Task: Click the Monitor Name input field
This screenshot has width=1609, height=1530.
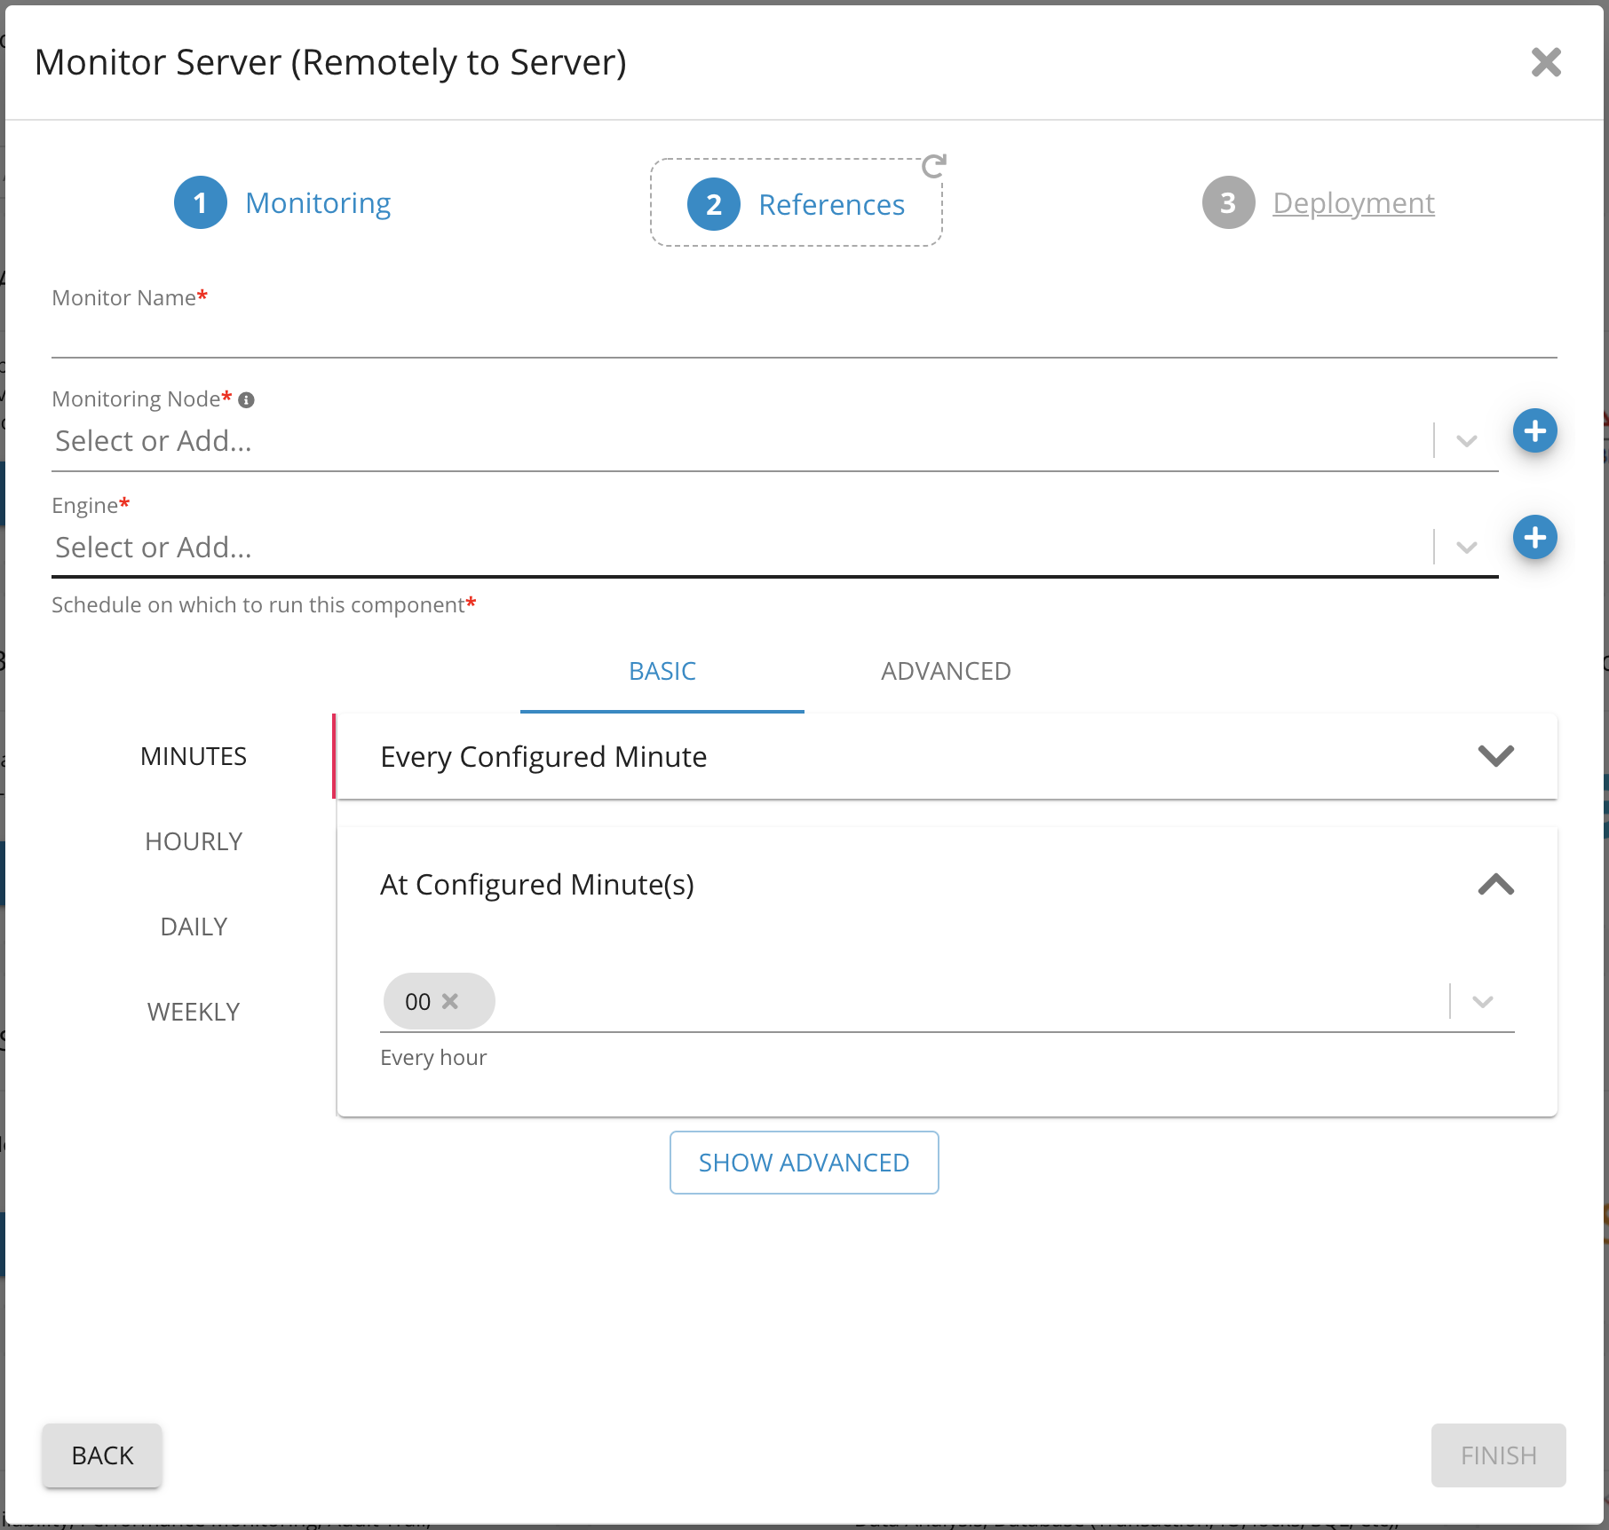Action: 804,337
